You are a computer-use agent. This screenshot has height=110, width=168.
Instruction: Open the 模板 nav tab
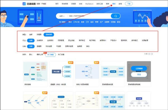pos(114,4)
